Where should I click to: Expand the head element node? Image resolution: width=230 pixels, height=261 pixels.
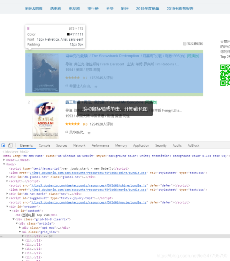pyautogui.click(x=4, y=160)
